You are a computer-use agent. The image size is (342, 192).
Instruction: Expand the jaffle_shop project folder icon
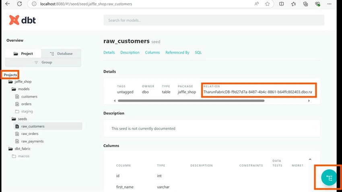pyautogui.click(x=10, y=82)
